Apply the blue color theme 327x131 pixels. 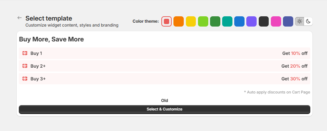[240, 21]
